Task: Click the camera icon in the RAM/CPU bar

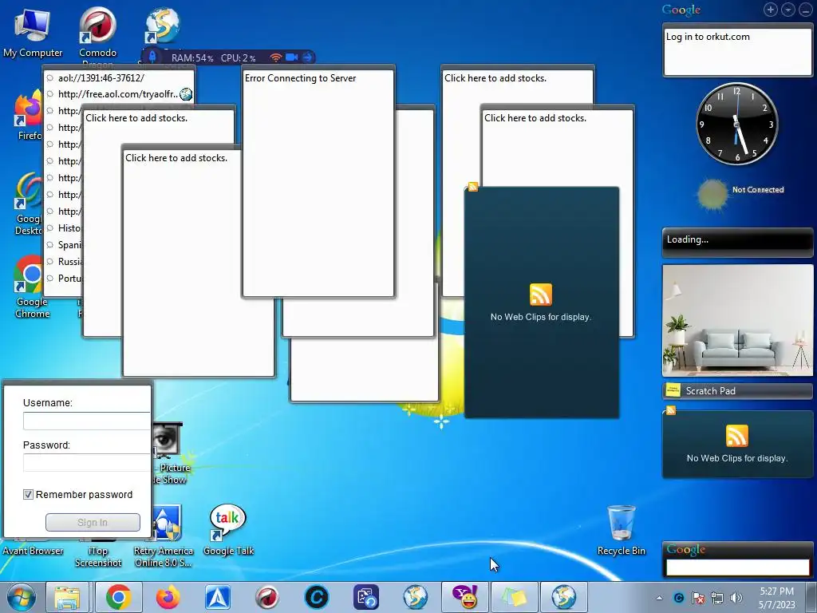Action: click(292, 57)
